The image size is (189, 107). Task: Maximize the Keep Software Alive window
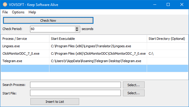pyautogui.click(x=168, y=4)
